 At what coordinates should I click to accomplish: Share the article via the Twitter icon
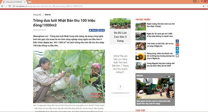pyautogui.click(x=177, y=49)
